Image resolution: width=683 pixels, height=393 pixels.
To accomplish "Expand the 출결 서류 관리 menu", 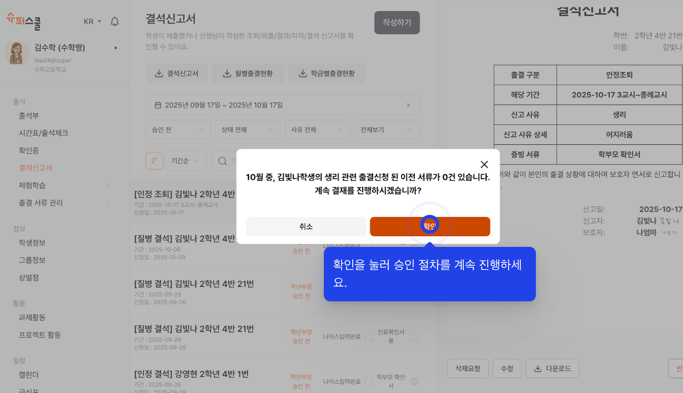I will tap(64, 203).
